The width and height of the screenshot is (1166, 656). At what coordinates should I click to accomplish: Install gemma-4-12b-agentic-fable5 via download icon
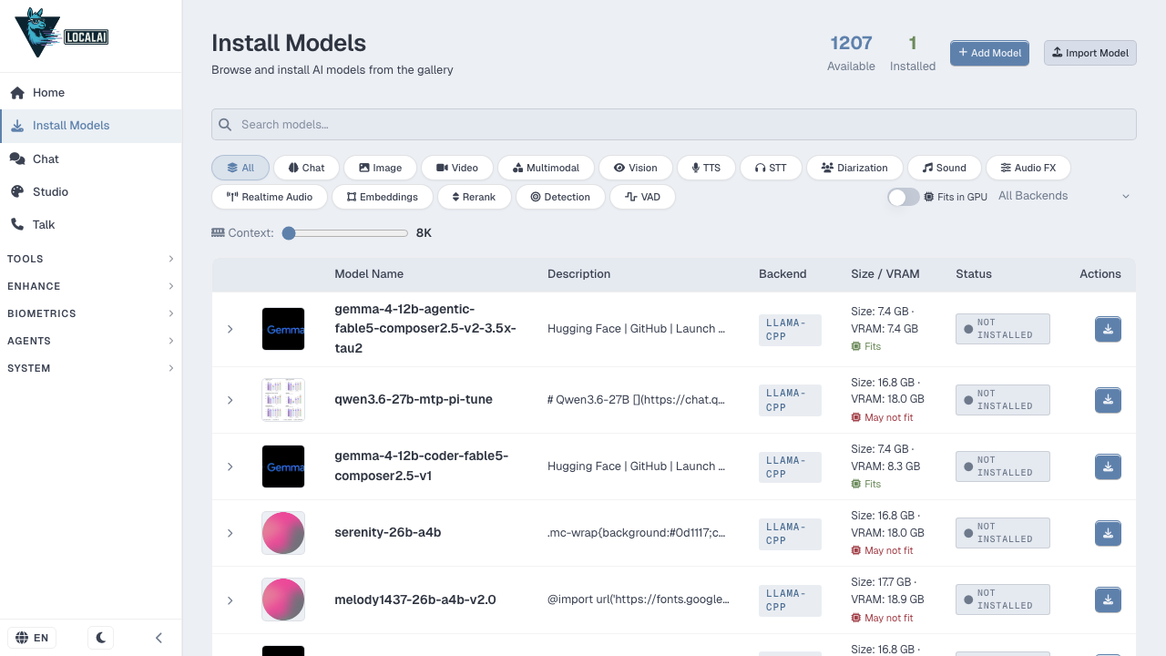click(1108, 329)
